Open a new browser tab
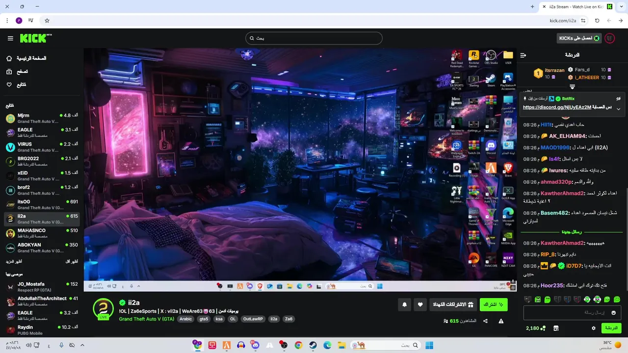The height and width of the screenshot is (353, 628). [x=532, y=7]
